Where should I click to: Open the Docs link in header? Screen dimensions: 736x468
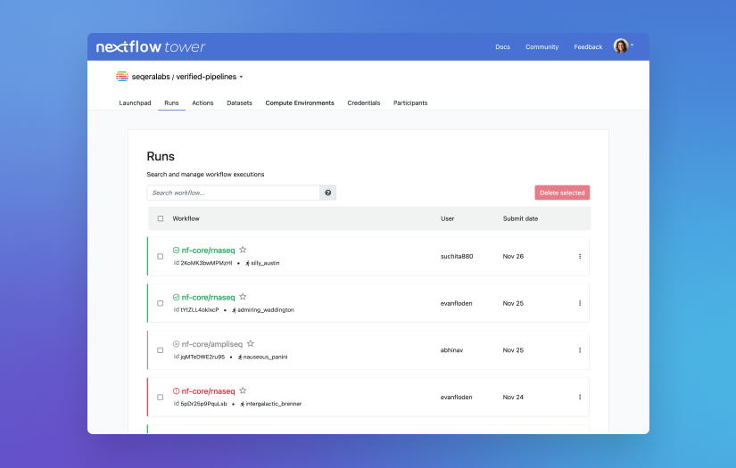click(x=502, y=47)
